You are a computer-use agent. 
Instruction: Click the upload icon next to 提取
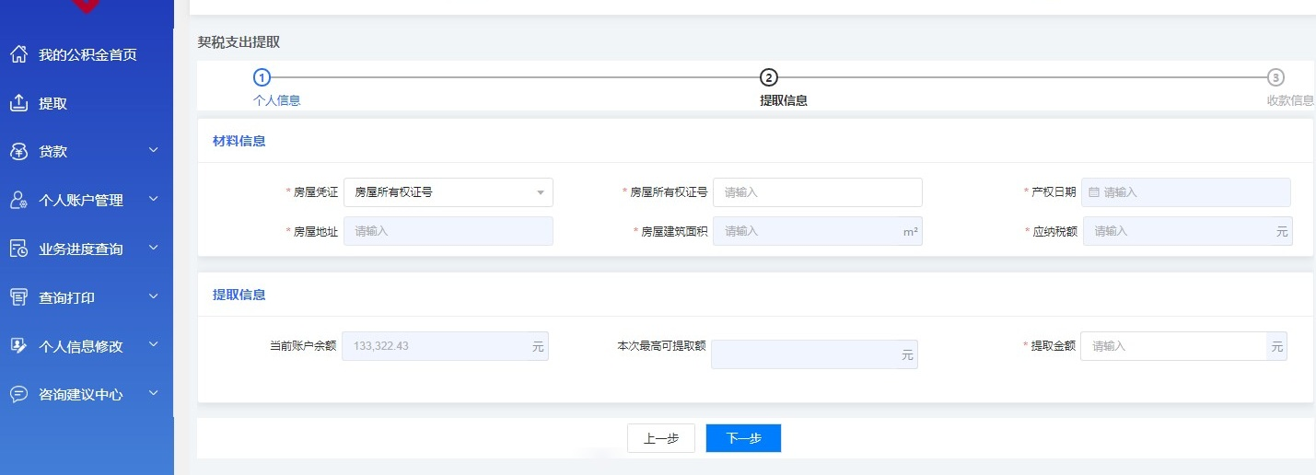point(18,103)
